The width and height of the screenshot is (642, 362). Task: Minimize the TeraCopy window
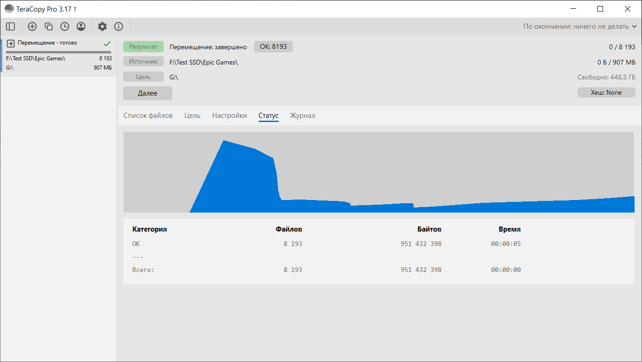pyautogui.click(x=573, y=9)
